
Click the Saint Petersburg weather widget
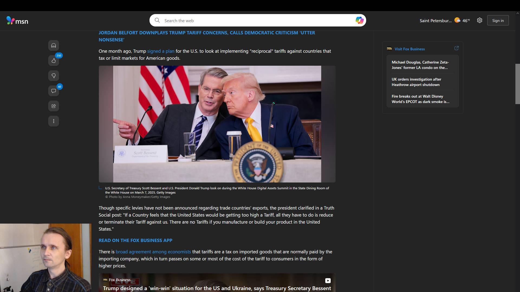444,21
